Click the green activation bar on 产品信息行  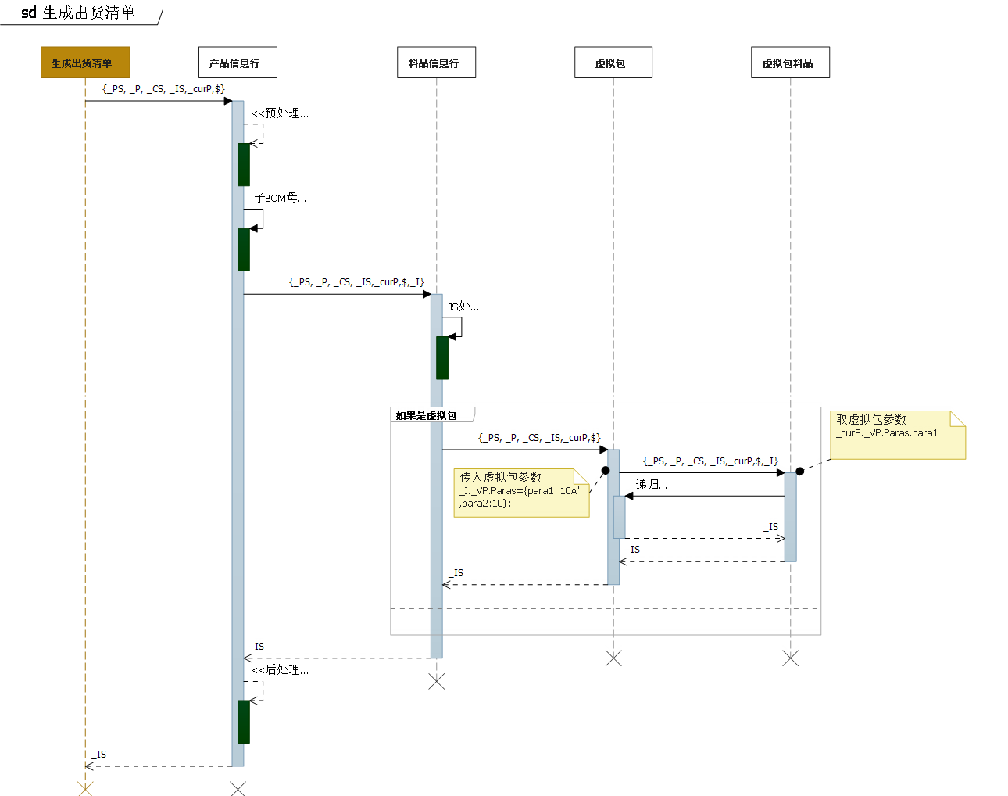(x=242, y=164)
